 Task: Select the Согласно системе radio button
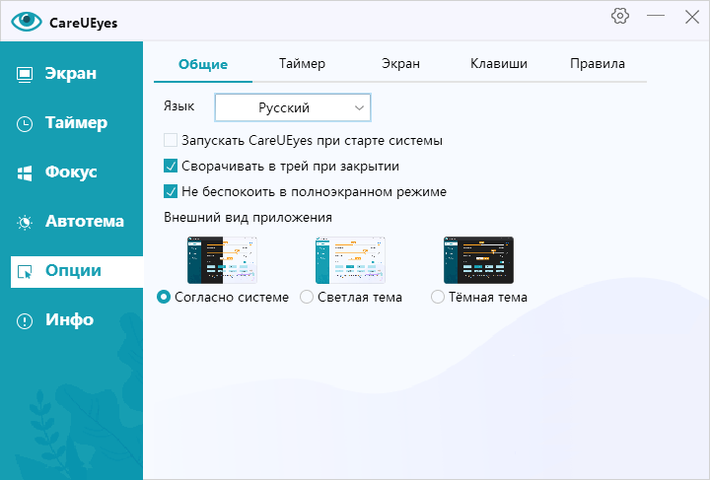coord(165,297)
